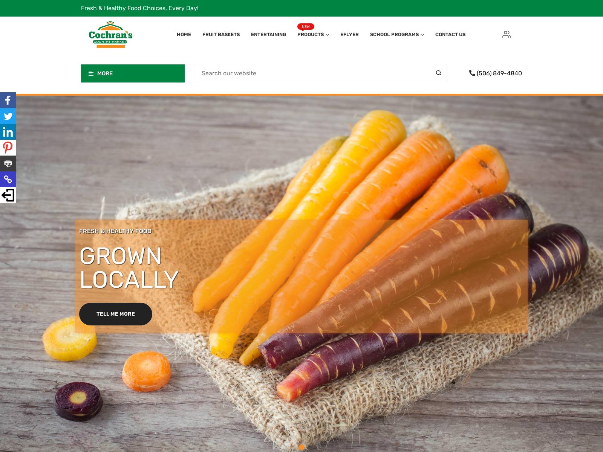Call the phone number (506) 849-4840
Viewport: 603px width, 452px height.
pos(496,73)
